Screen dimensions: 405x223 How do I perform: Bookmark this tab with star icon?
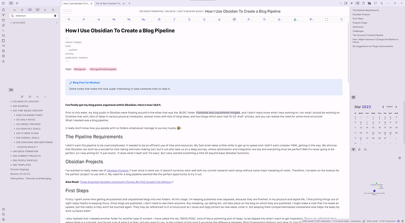(x=17, y=4)
